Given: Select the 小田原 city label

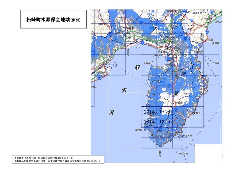Looking at the screenshot, I should tap(205, 19).
